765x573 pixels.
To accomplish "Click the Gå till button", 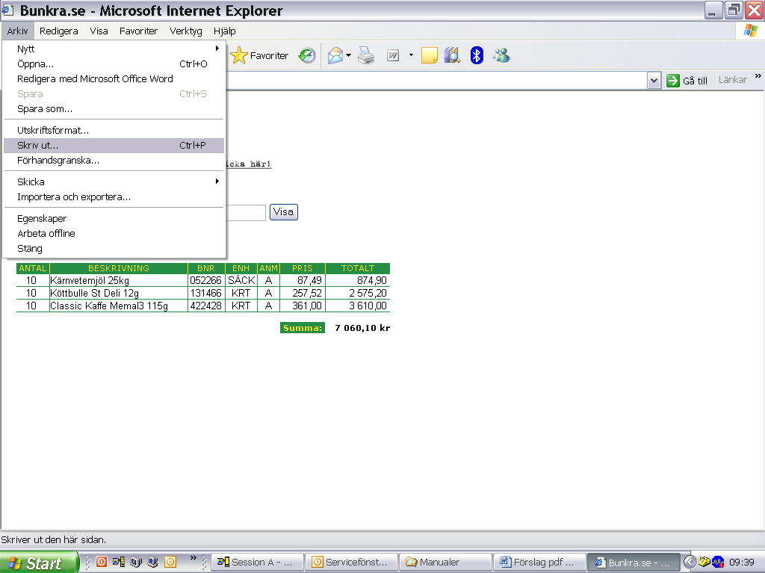I will (687, 81).
